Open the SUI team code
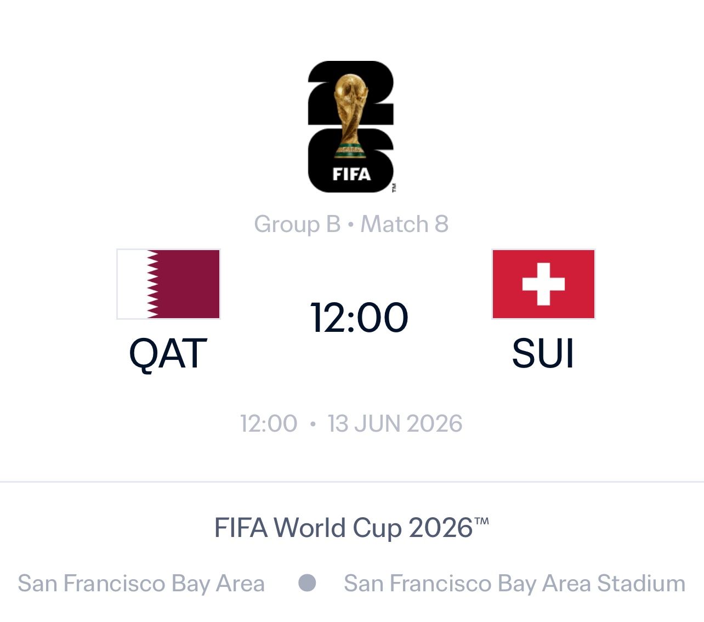The height and width of the screenshot is (622, 704). [x=543, y=354]
